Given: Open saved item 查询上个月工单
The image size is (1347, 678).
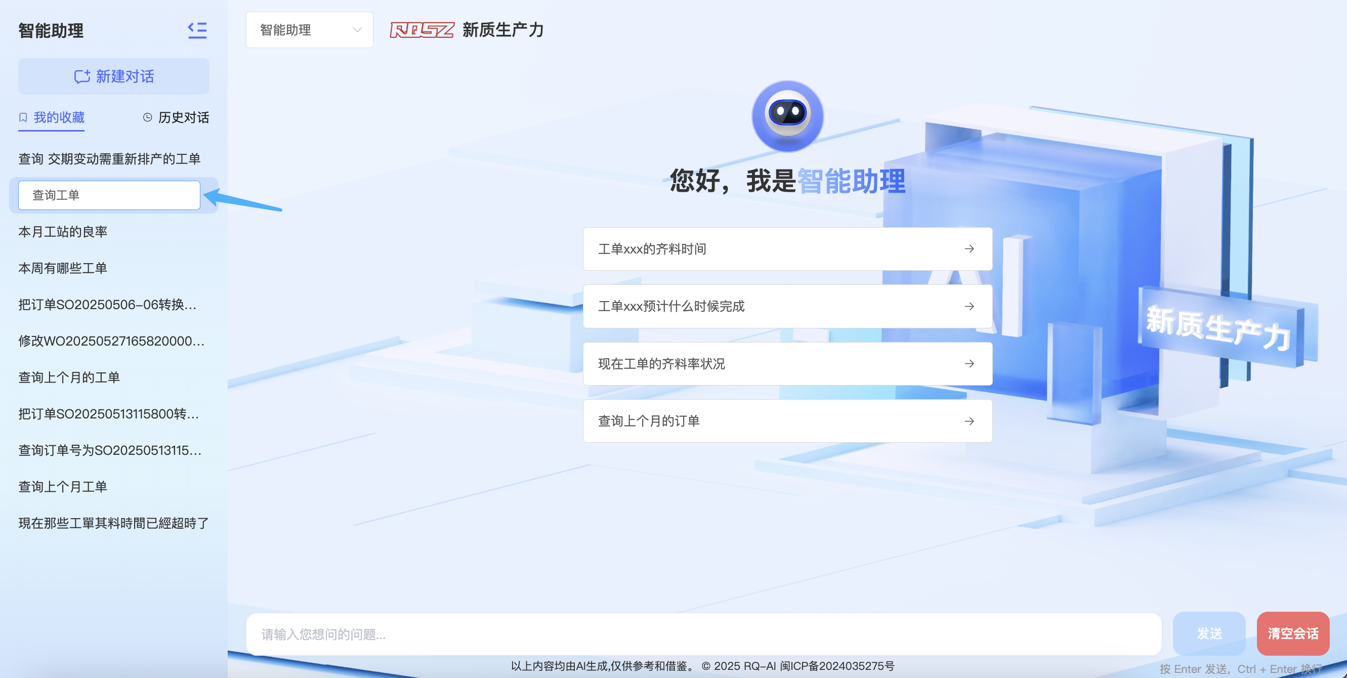Looking at the screenshot, I should (63, 487).
